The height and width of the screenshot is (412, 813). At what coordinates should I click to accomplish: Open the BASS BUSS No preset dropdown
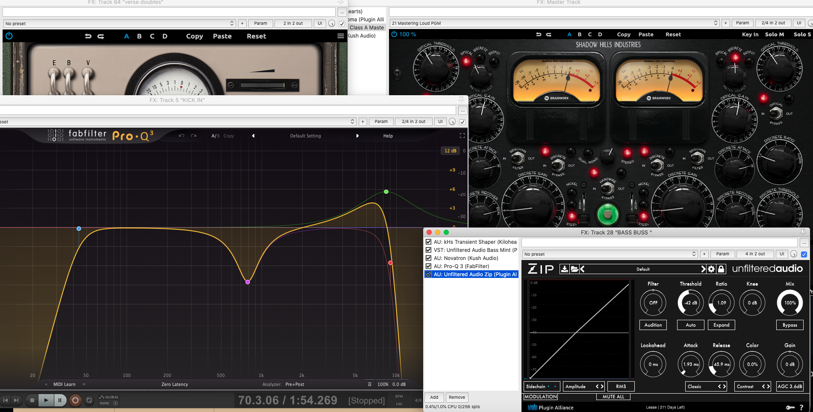(x=610, y=254)
